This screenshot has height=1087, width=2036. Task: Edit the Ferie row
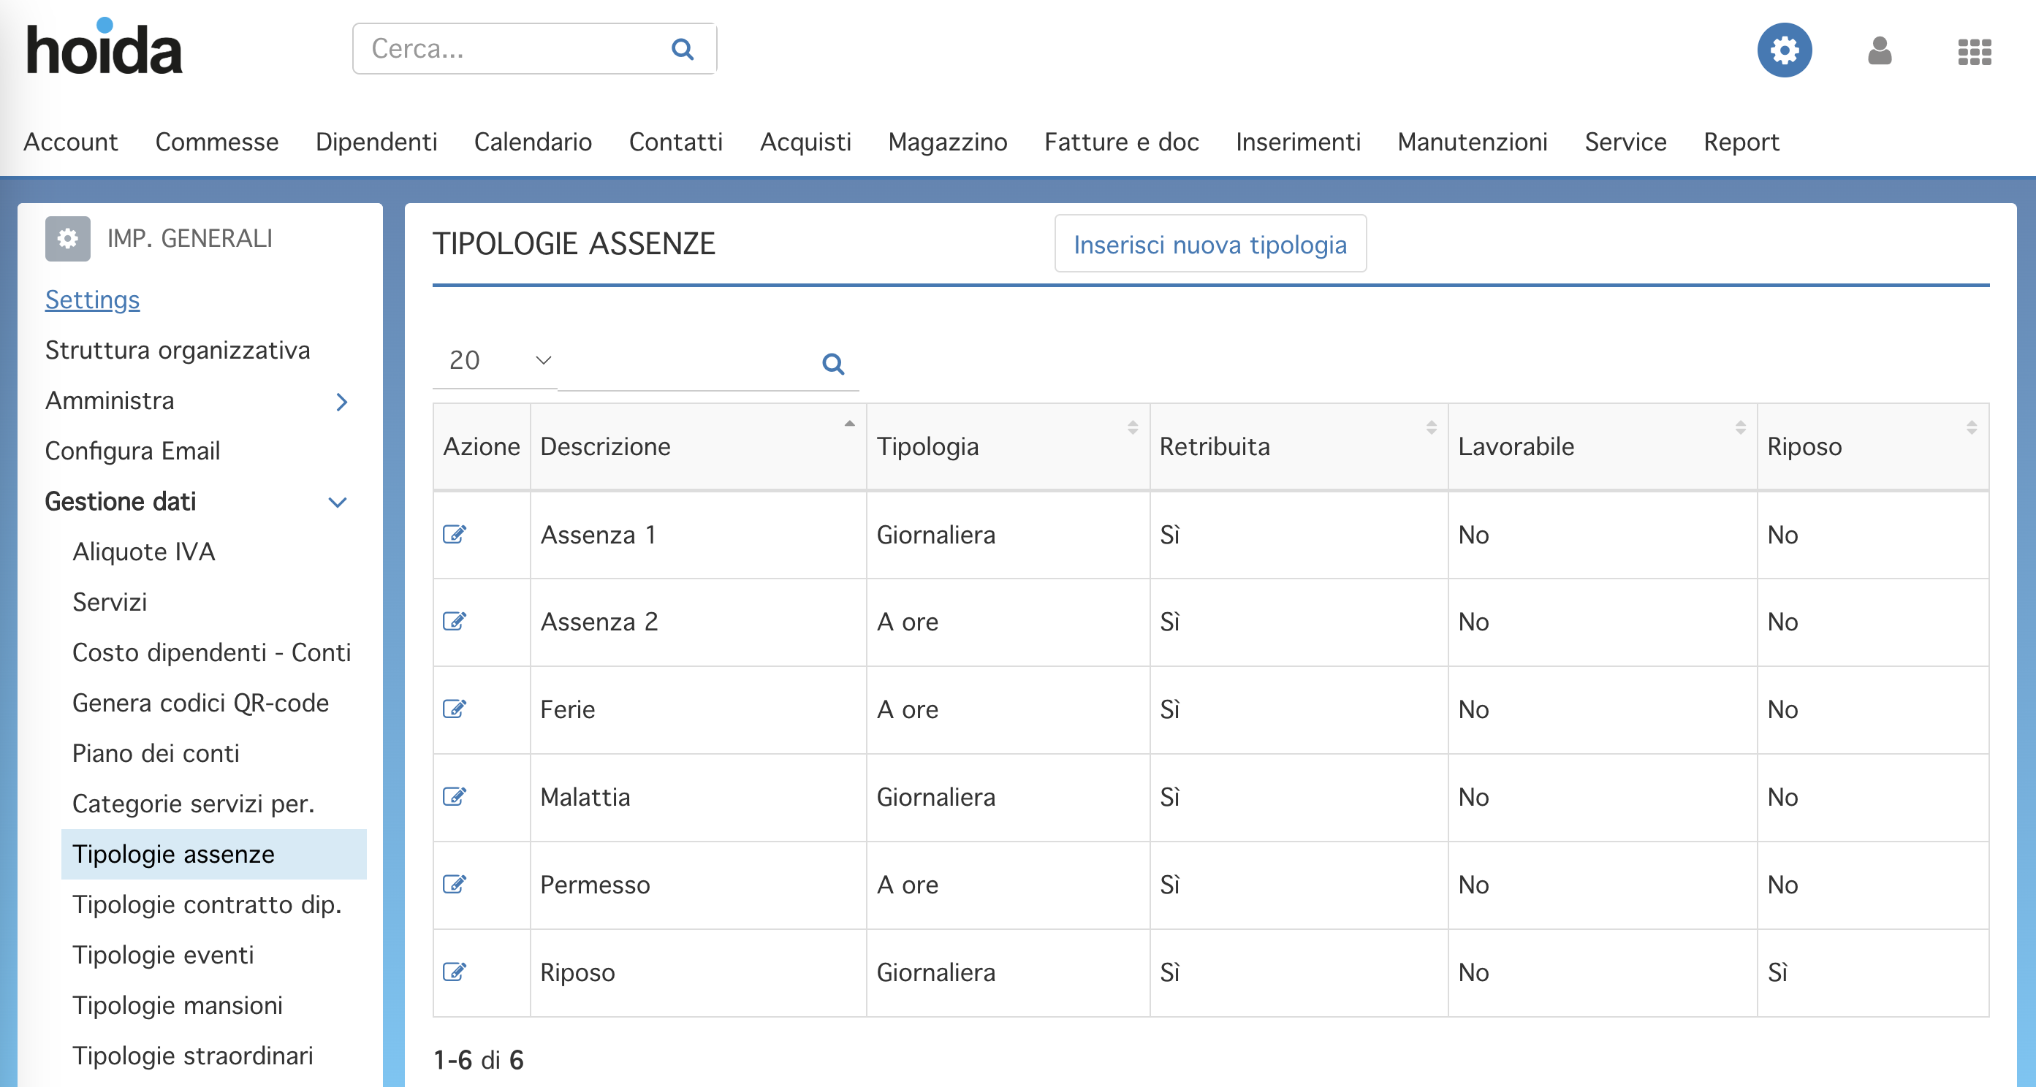(x=455, y=709)
